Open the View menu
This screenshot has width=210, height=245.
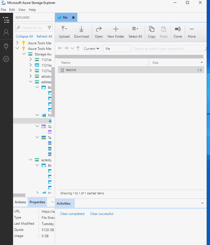click(22, 10)
